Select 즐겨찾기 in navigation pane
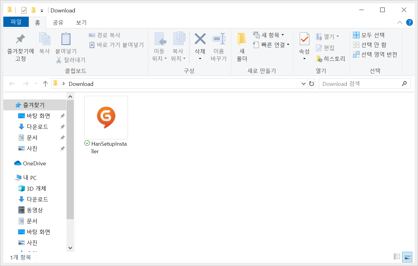418x266 pixels. coord(35,105)
